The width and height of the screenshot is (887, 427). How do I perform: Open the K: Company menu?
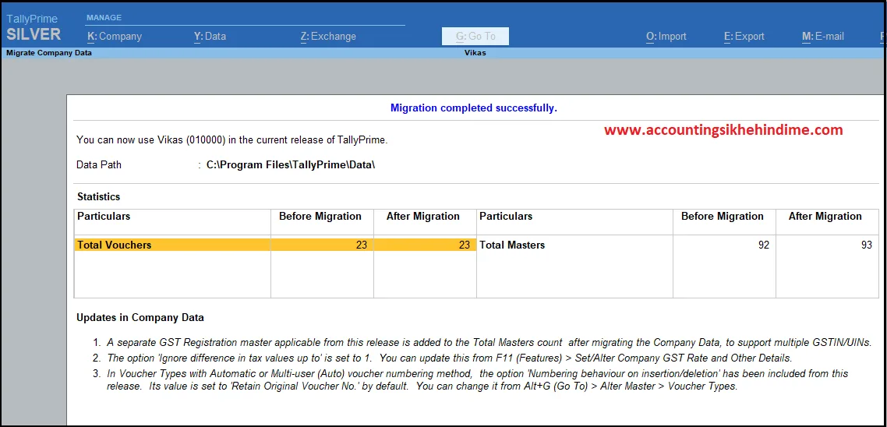[114, 36]
